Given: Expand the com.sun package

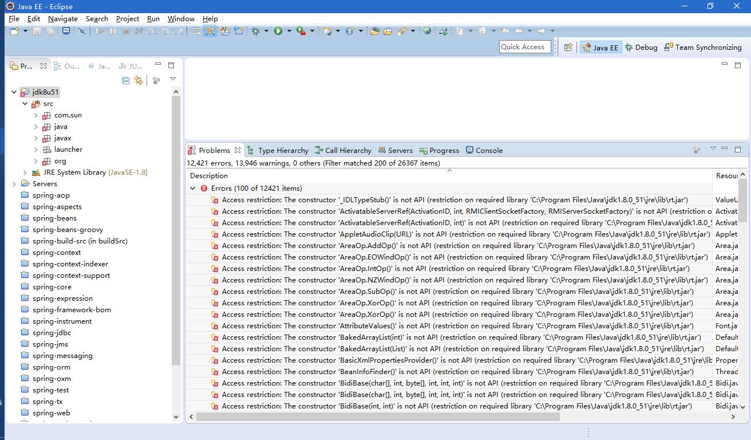Looking at the screenshot, I should pos(35,115).
